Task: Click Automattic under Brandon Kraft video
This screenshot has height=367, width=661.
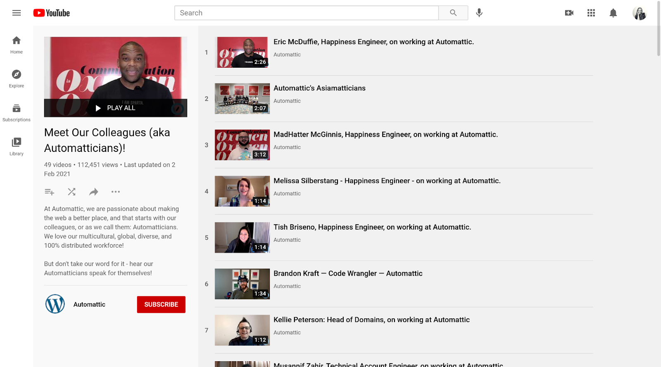Action: (287, 286)
